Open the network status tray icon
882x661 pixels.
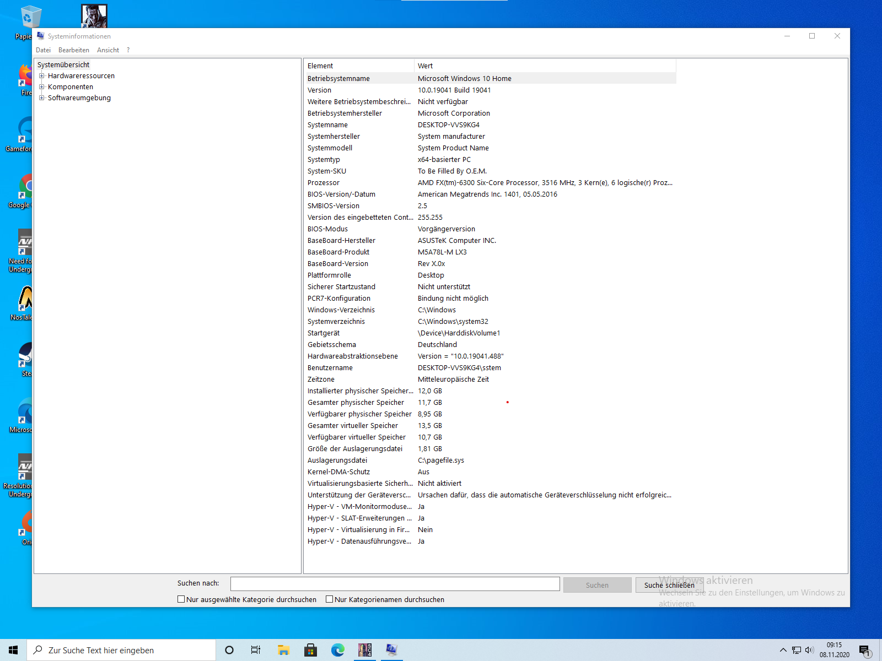797,650
